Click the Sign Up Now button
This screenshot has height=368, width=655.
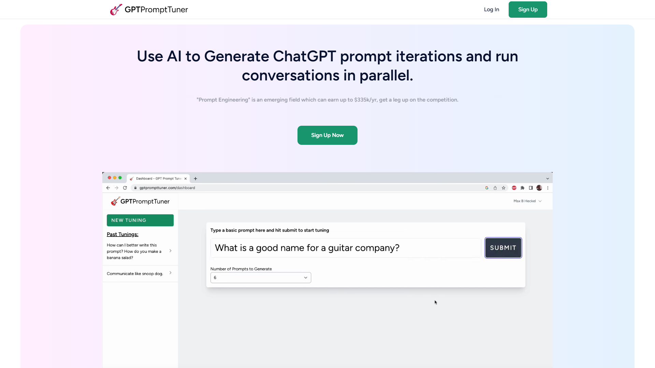[x=327, y=135]
